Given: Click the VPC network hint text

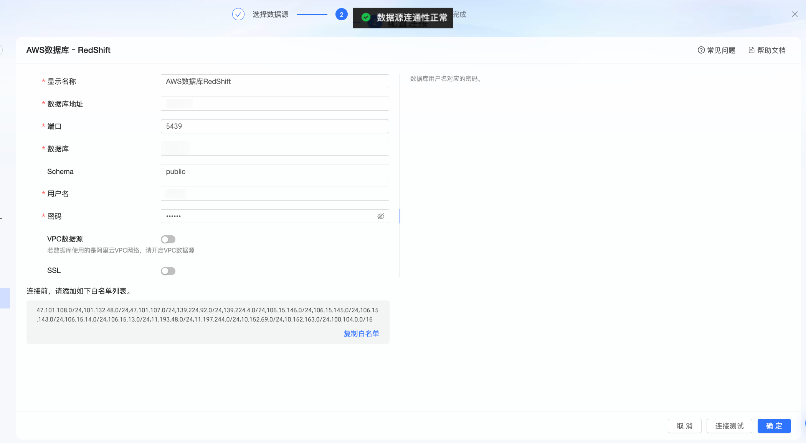Looking at the screenshot, I should pos(121,250).
